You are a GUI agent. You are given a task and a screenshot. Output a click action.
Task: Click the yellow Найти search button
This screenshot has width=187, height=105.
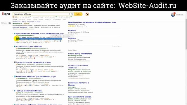tap(78, 14)
